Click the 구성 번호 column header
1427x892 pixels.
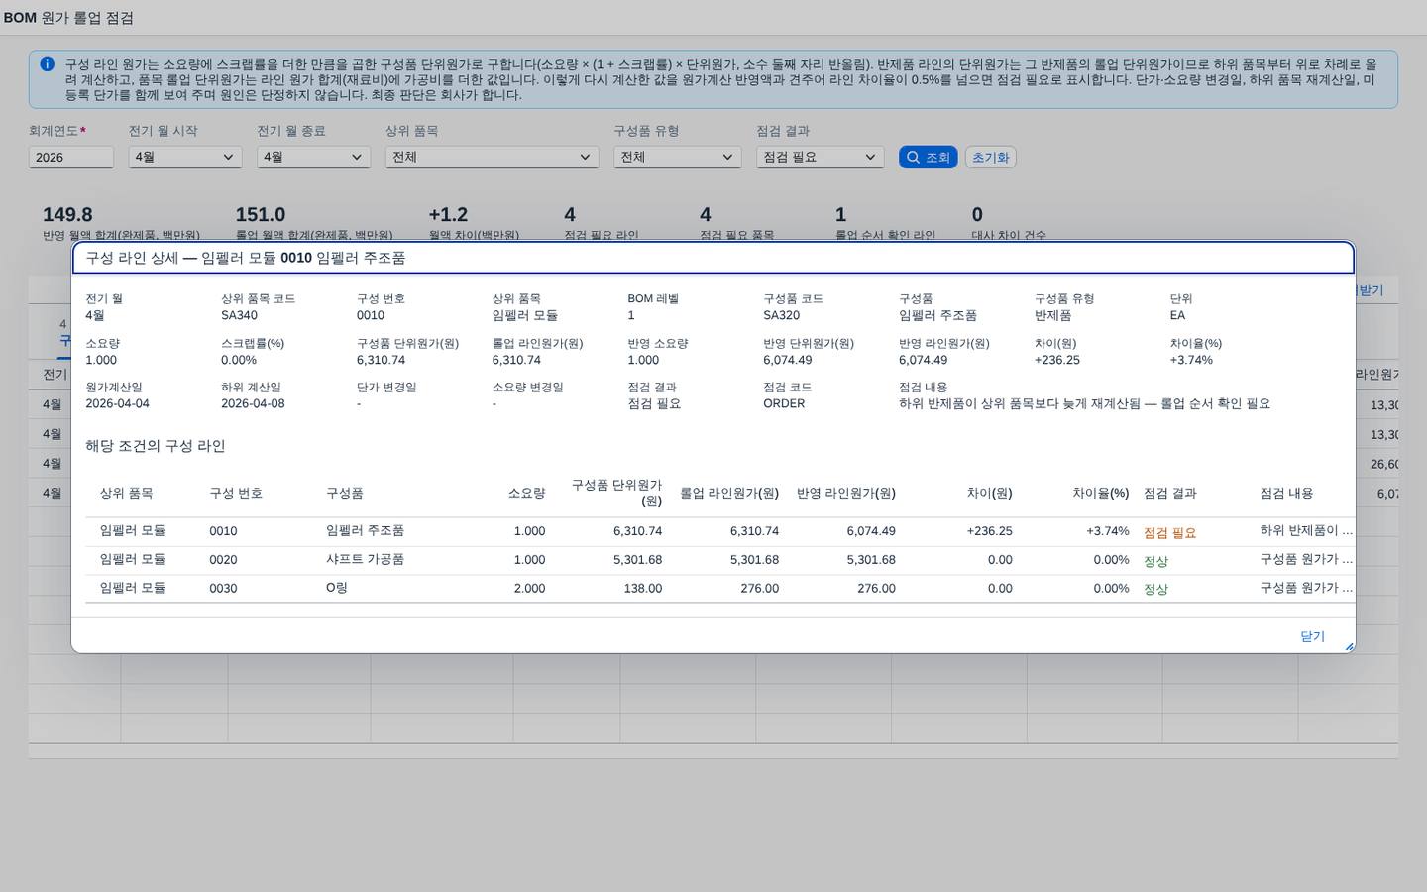[x=236, y=493]
